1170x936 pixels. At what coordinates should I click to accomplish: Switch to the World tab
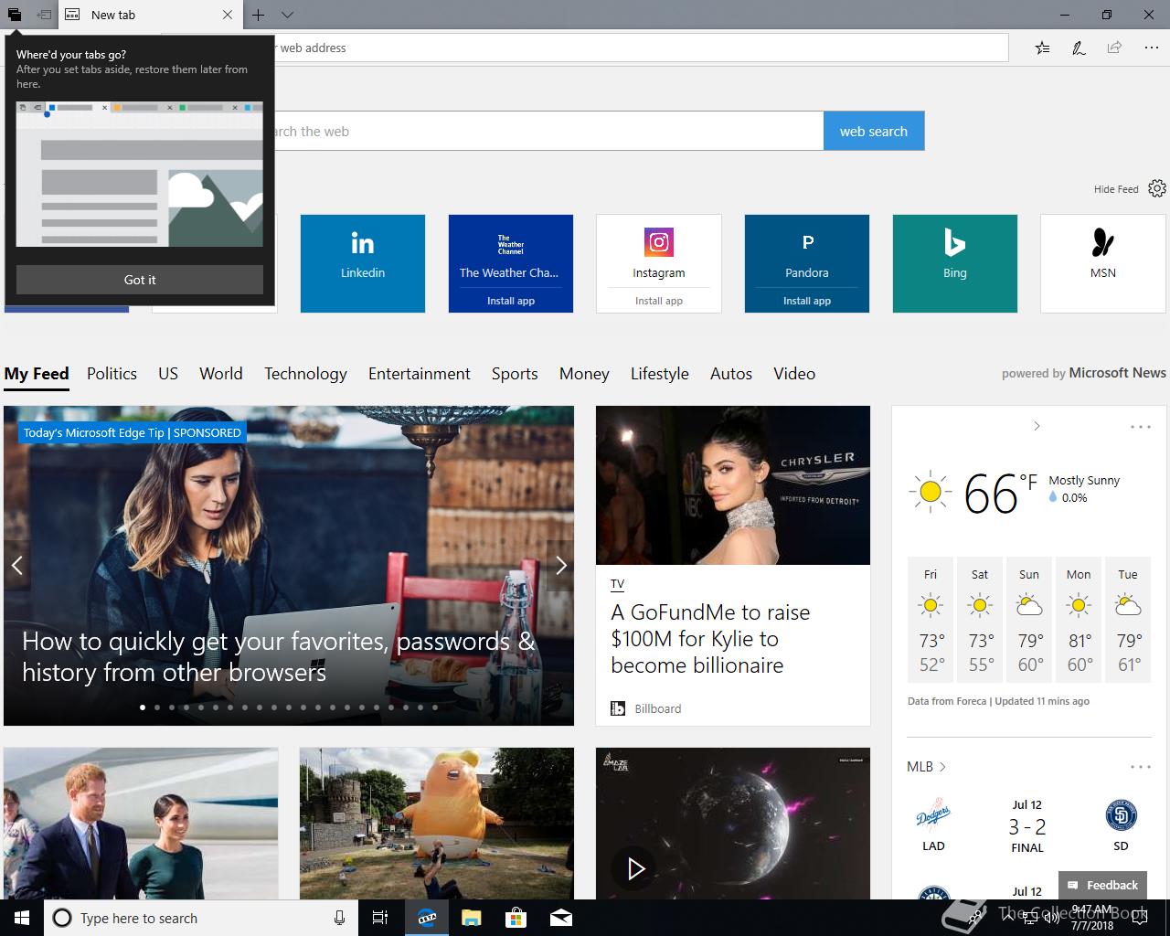(x=221, y=374)
